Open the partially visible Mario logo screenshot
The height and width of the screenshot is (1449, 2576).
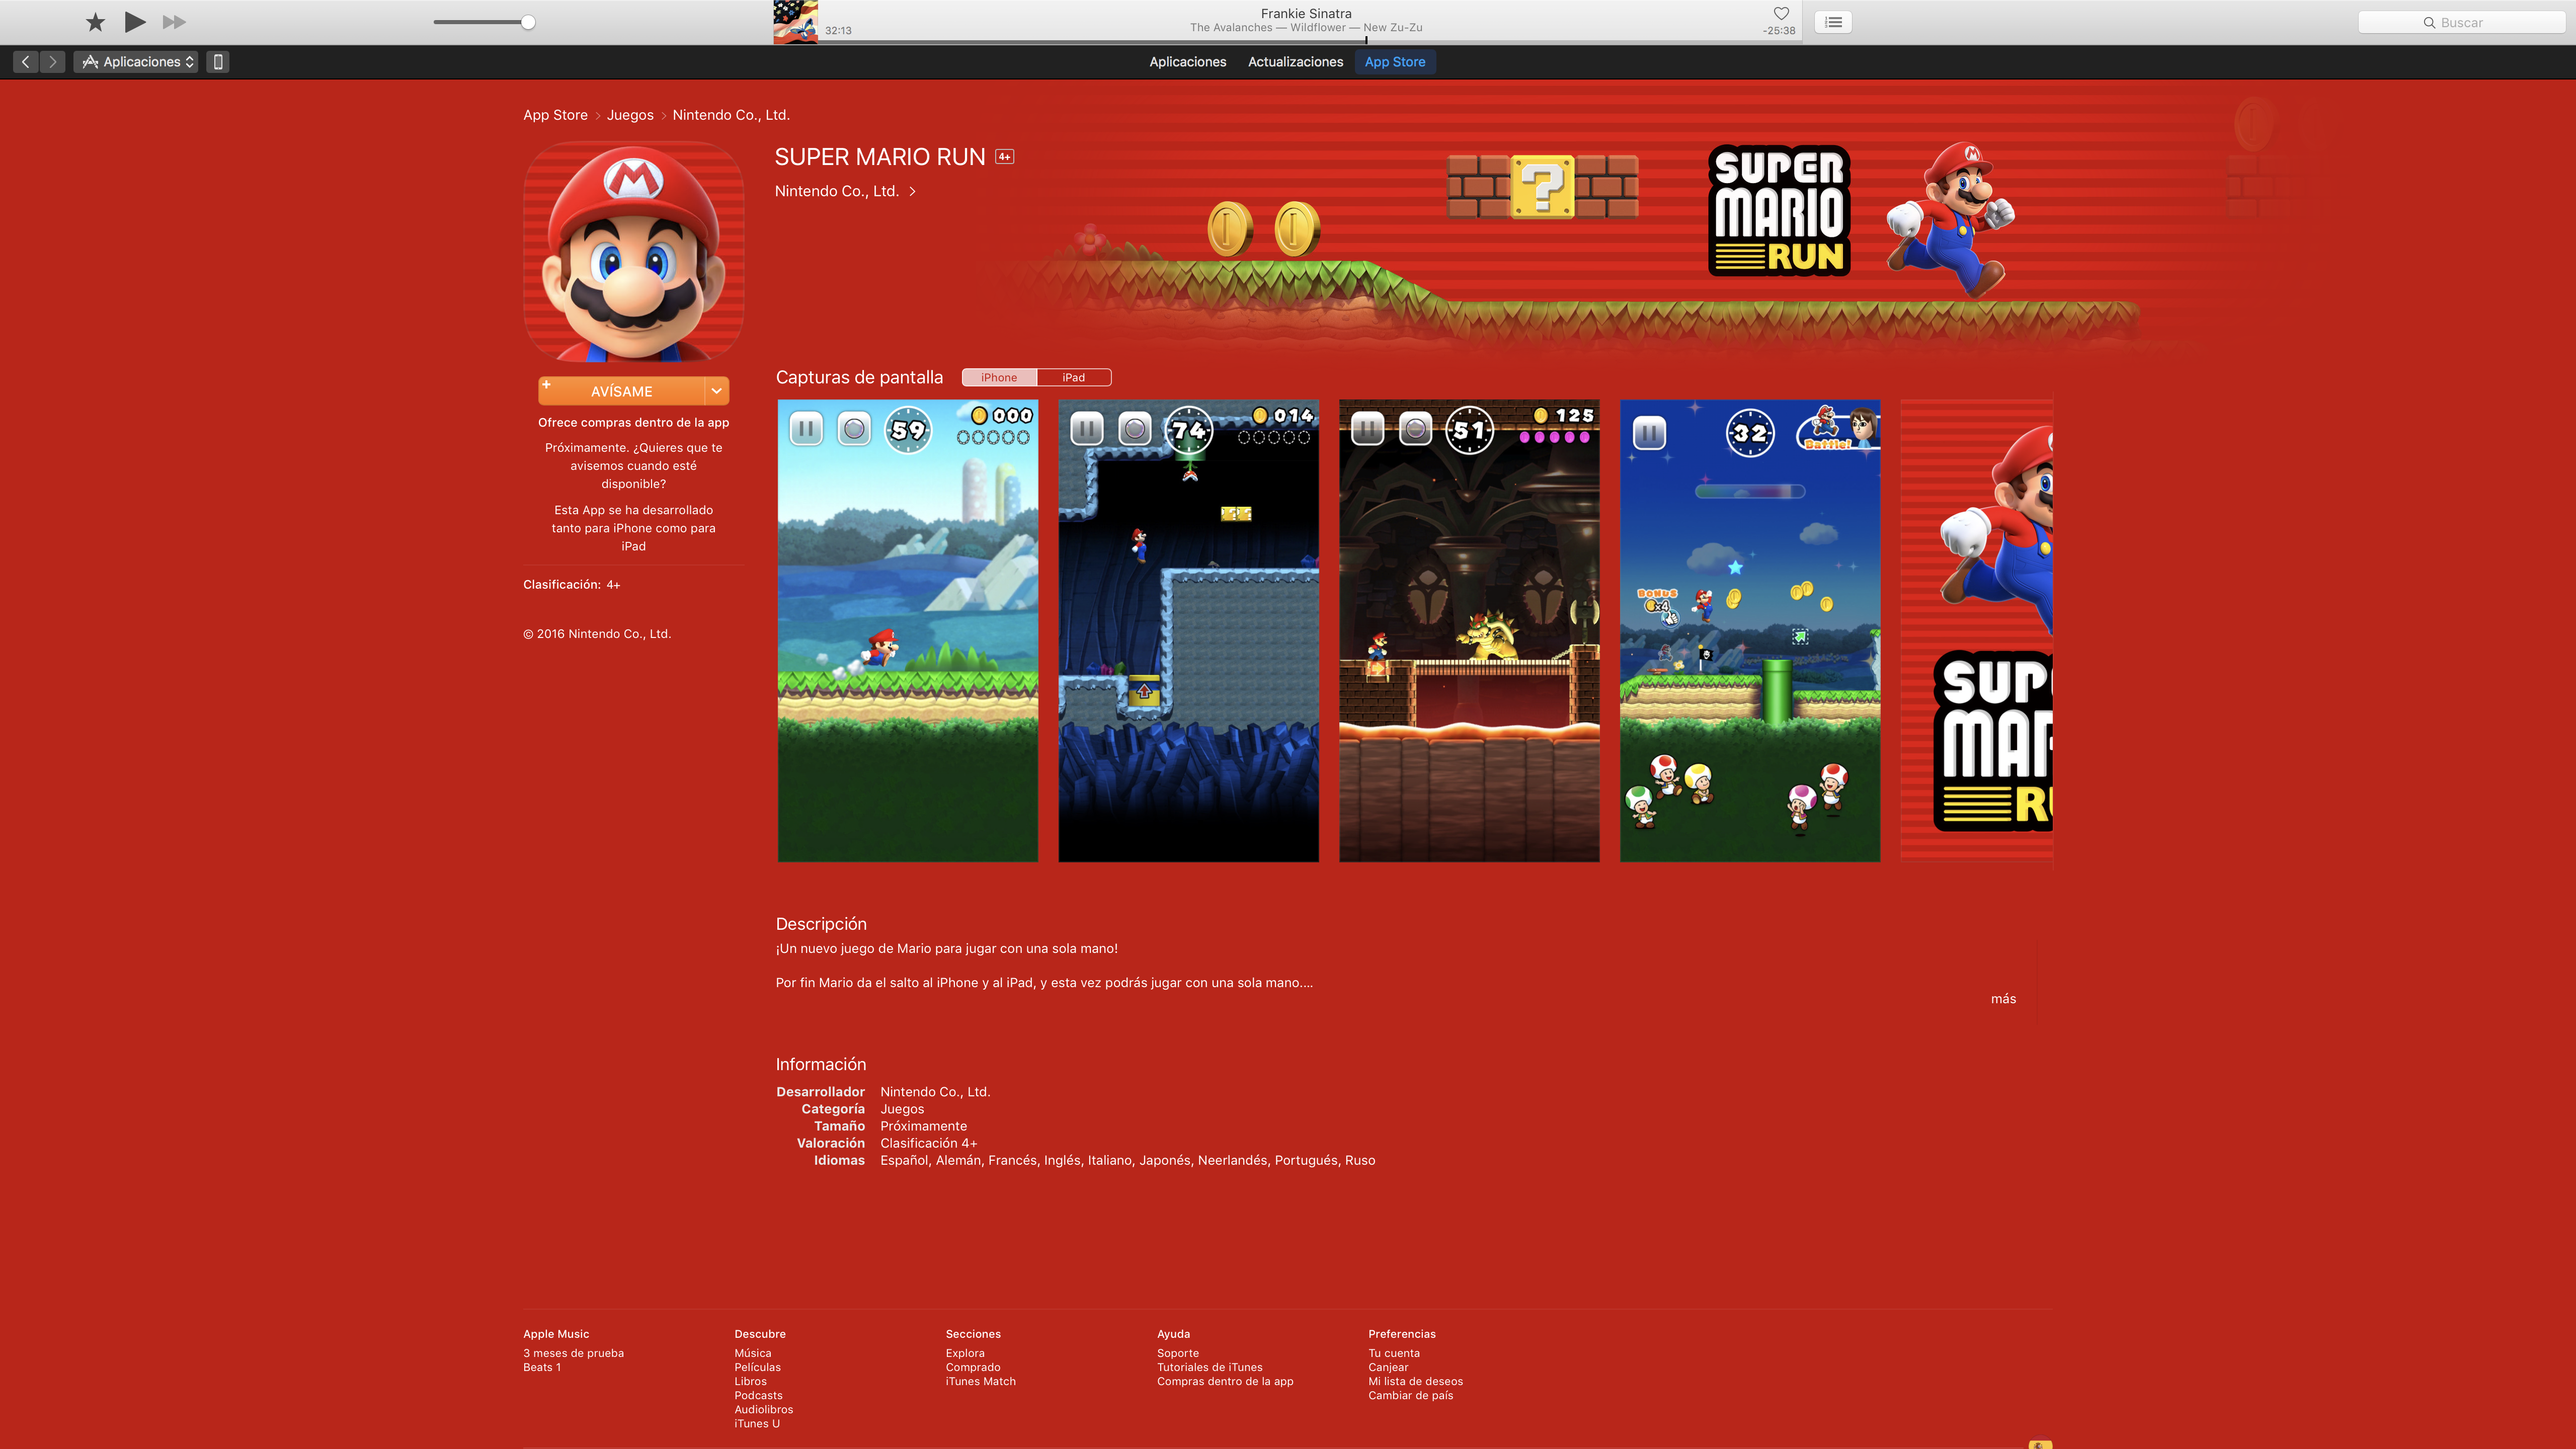[x=1977, y=631]
